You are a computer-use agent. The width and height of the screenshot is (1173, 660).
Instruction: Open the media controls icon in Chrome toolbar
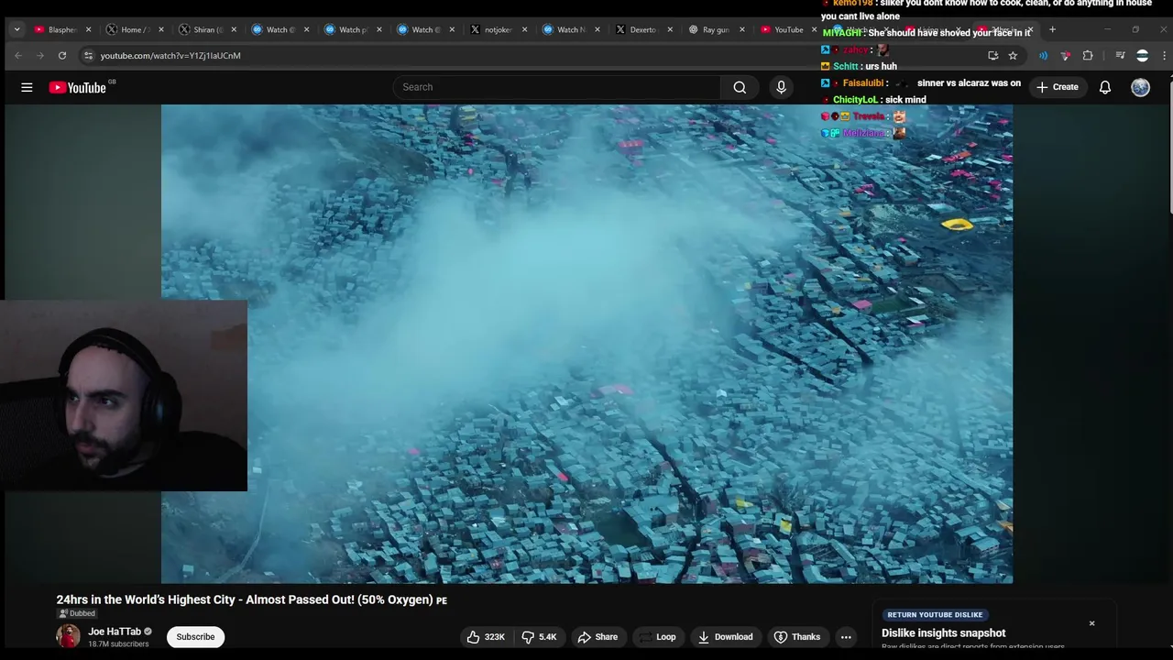point(1120,56)
